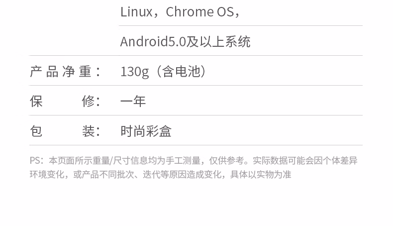Click the 包装 label
This screenshot has width=393, height=226.
click(x=65, y=131)
